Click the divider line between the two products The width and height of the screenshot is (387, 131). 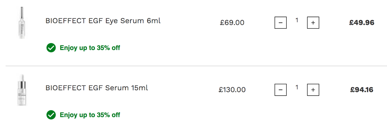[x=196, y=66]
